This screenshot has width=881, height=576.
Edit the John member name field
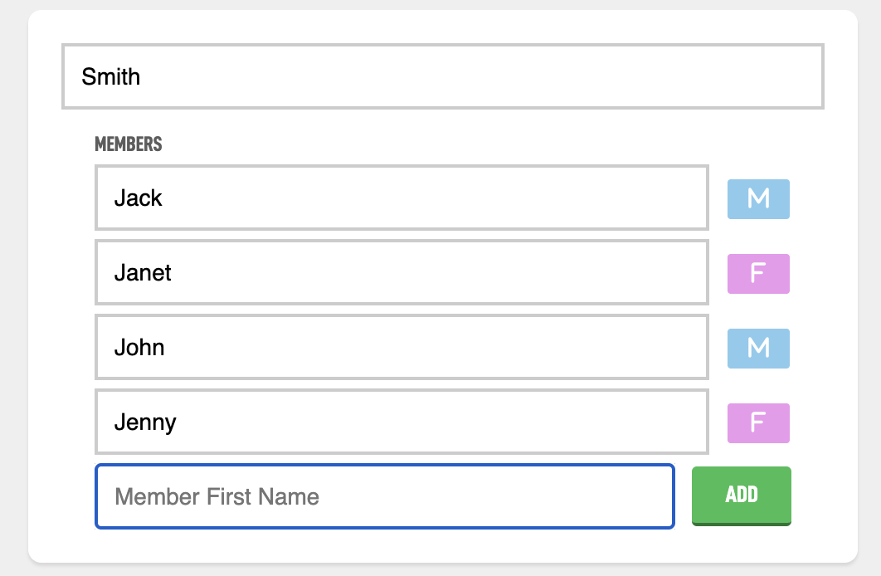point(402,347)
